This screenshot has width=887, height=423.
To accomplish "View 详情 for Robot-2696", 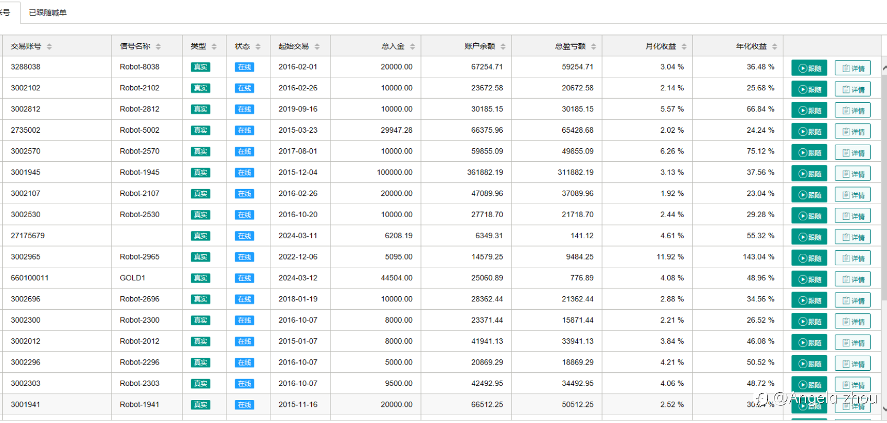I will [x=852, y=300].
